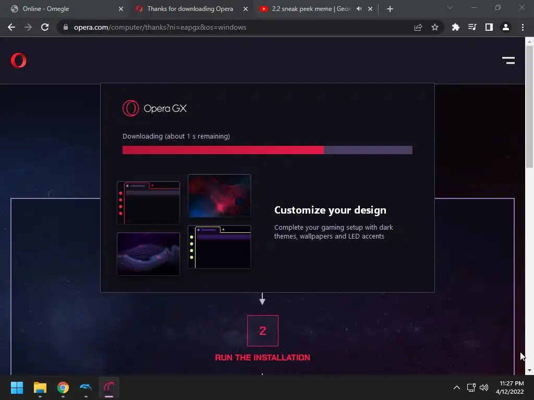534x400 pixels.
Task: Click the Opera GX logo
Action: [154, 108]
